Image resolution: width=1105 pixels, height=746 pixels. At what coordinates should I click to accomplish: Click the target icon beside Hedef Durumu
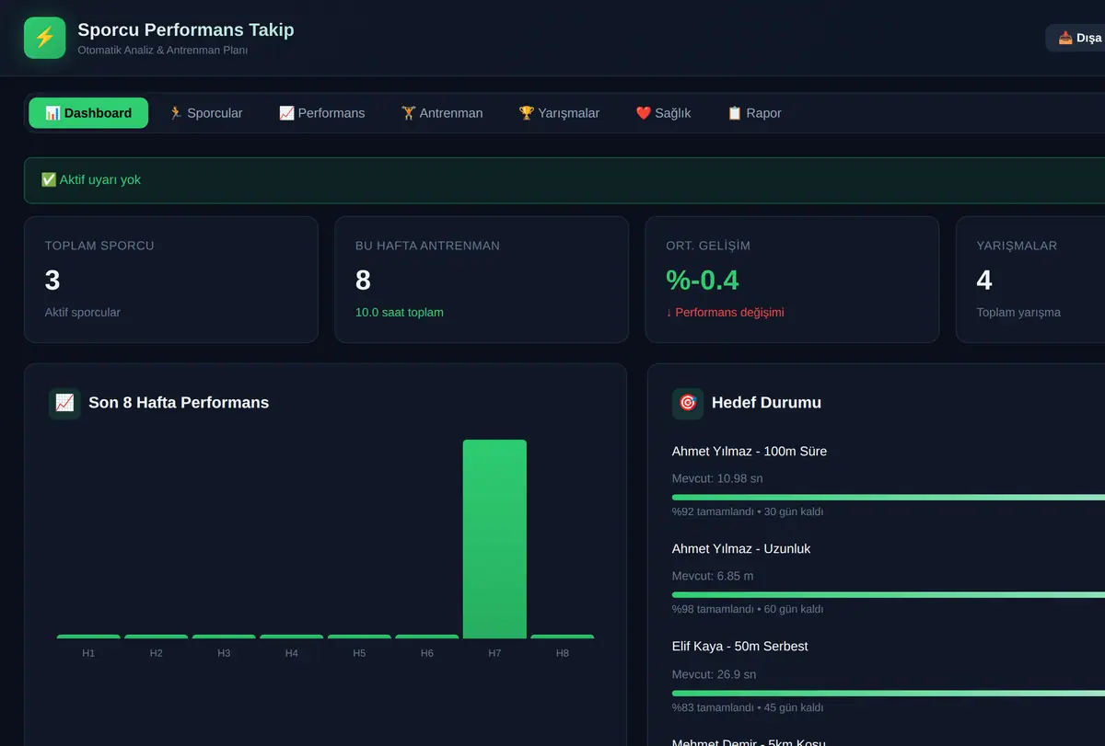[688, 403]
